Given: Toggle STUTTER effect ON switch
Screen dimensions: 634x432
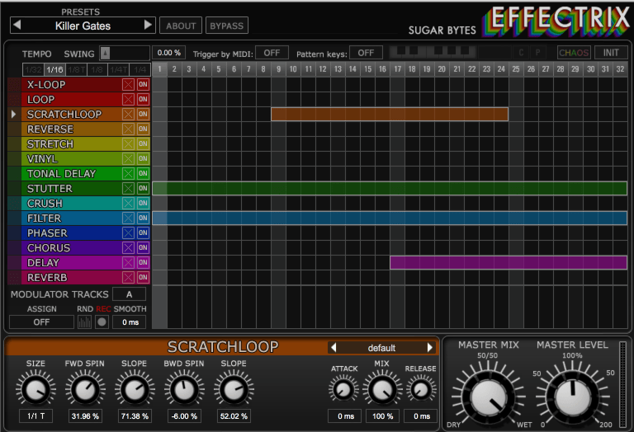Looking at the screenshot, I should tap(143, 188).
